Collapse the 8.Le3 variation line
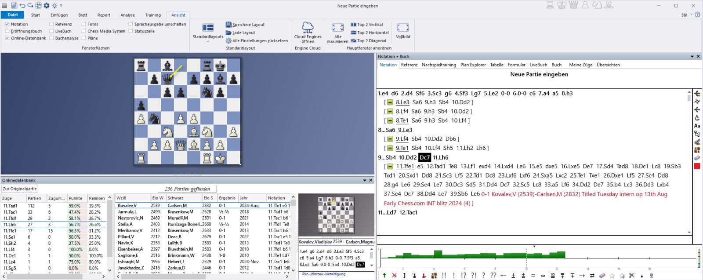Image resolution: width=703 pixels, height=280 pixels. (x=390, y=102)
